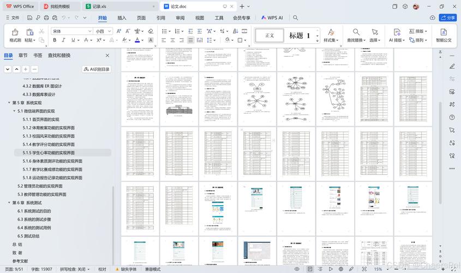The image size is (461, 273).
Task: Switch to reading-mode eye icon in status bar
Action: coord(297,269)
